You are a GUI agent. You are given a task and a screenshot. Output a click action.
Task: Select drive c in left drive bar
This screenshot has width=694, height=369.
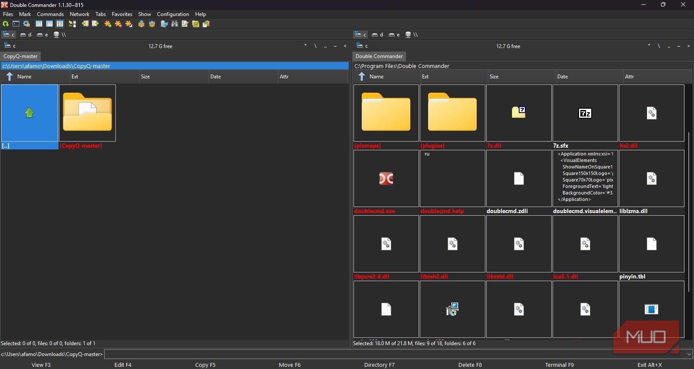pos(9,35)
